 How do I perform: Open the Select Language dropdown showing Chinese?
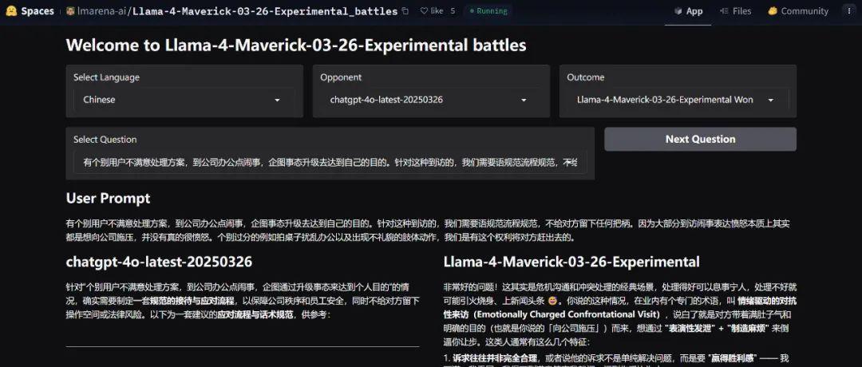184,100
